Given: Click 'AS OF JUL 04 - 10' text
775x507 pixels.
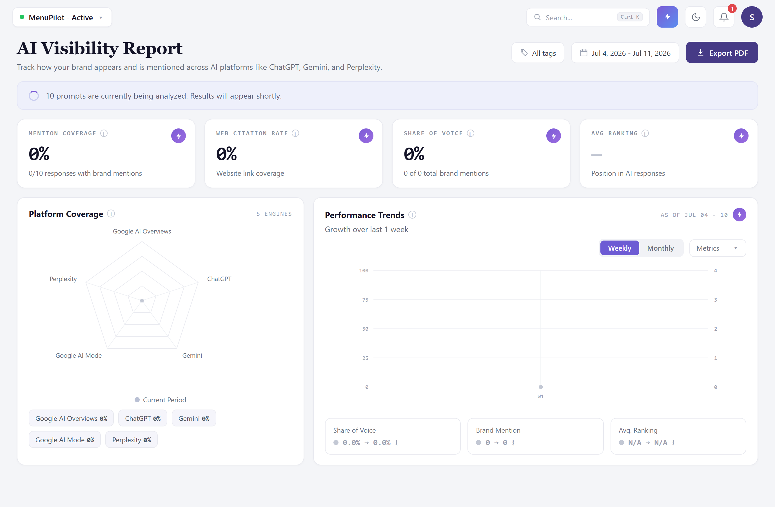Looking at the screenshot, I should pyautogui.click(x=694, y=215).
